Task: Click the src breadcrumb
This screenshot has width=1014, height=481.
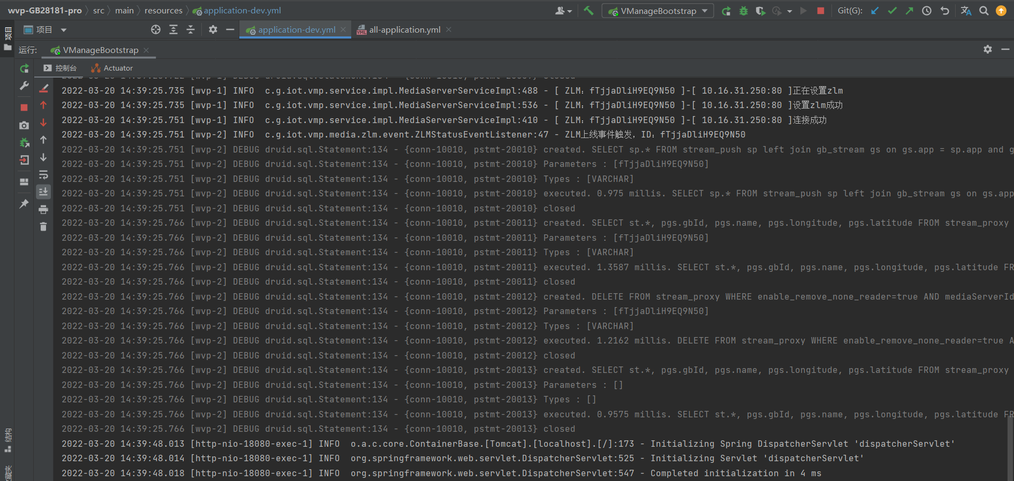Action: [x=99, y=10]
